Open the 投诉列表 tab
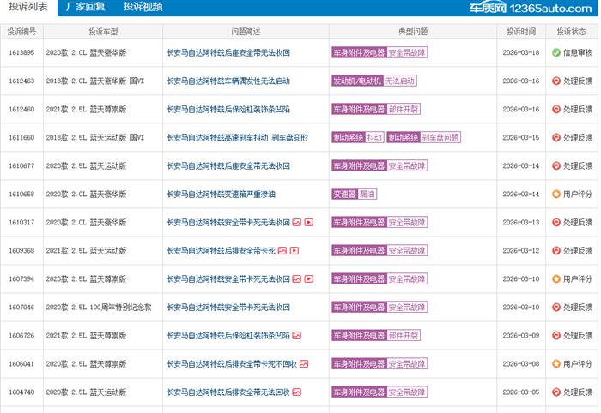Screen dimensions: 601x413 coord(28,8)
